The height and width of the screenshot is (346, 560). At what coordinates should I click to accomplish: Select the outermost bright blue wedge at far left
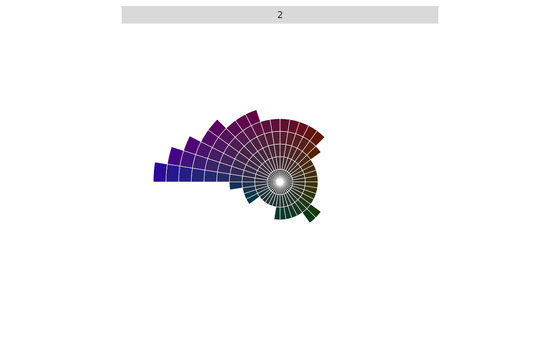click(x=160, y=173)
